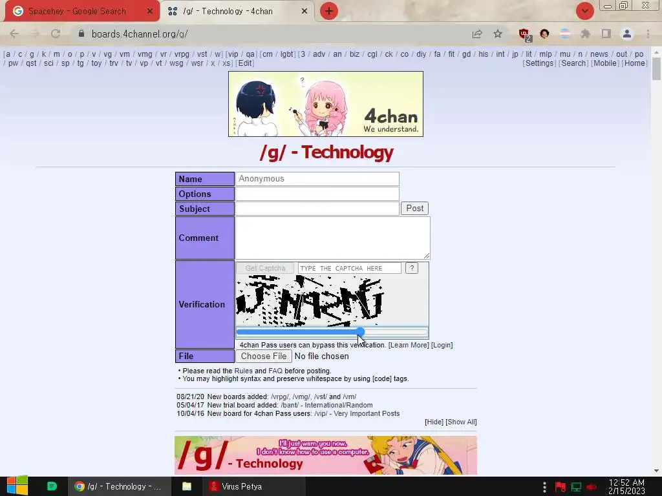
Task: Open the Extensions puzzle piece menu
Action: coord(585,34)
